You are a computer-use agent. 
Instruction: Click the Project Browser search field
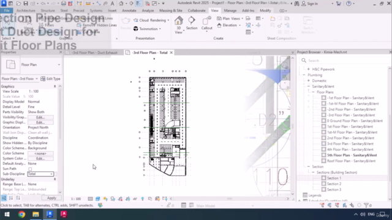pyautogui.click(x=345, y=61)
